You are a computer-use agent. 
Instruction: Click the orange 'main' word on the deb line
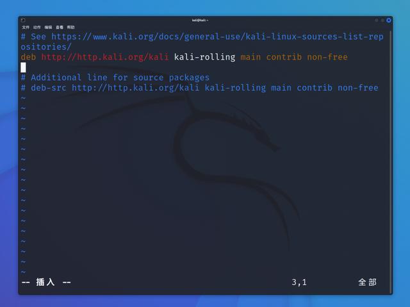250,57
